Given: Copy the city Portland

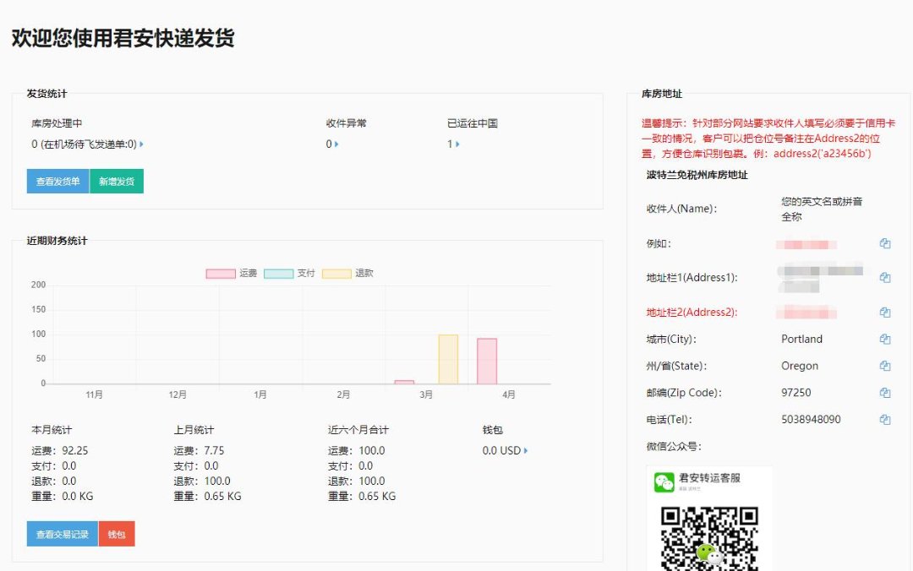Looking at the screenshot, I should [x=884, y=340].
